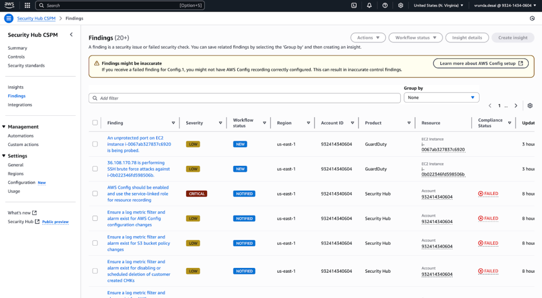This screenshot has width=542, height=298.
Task: Click into the Add filter field
Action: point(245,98)
